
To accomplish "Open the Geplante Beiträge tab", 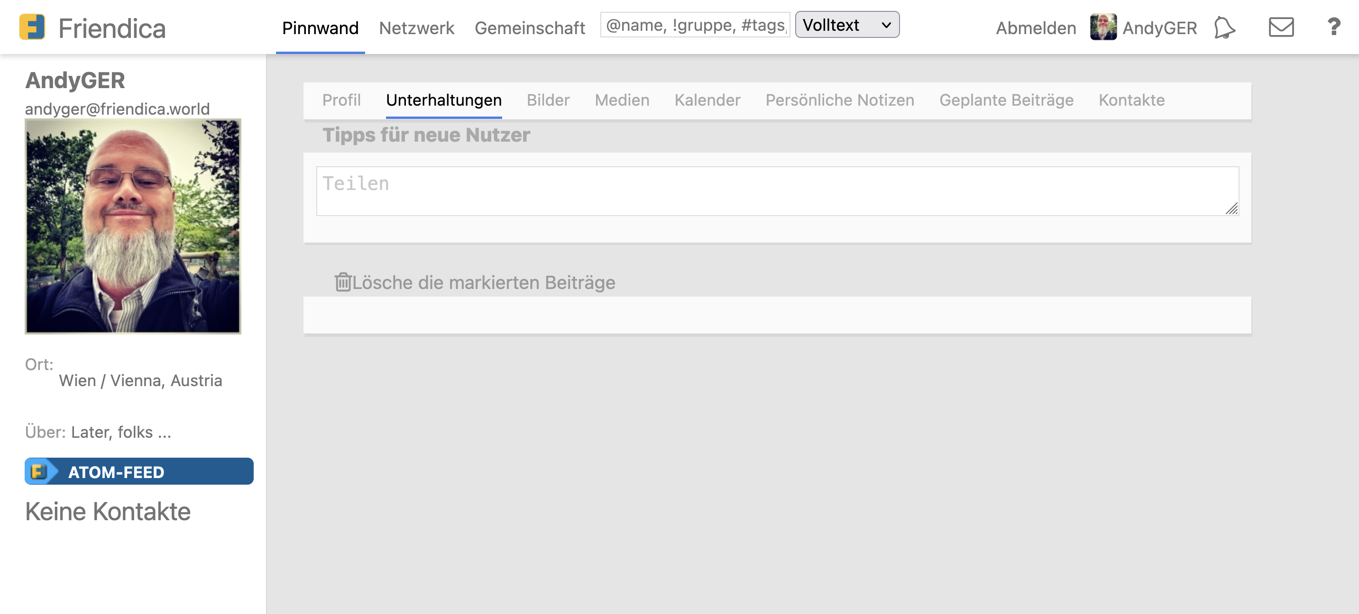I will coord(1006,100).
